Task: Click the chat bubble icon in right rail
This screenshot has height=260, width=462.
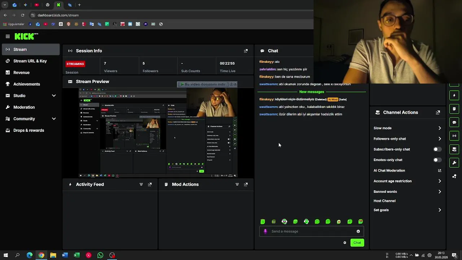Action: [x=454, y=122]
